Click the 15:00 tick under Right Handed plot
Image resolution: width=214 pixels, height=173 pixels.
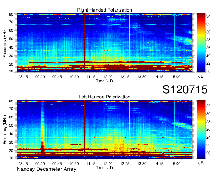tap(176, 77)
